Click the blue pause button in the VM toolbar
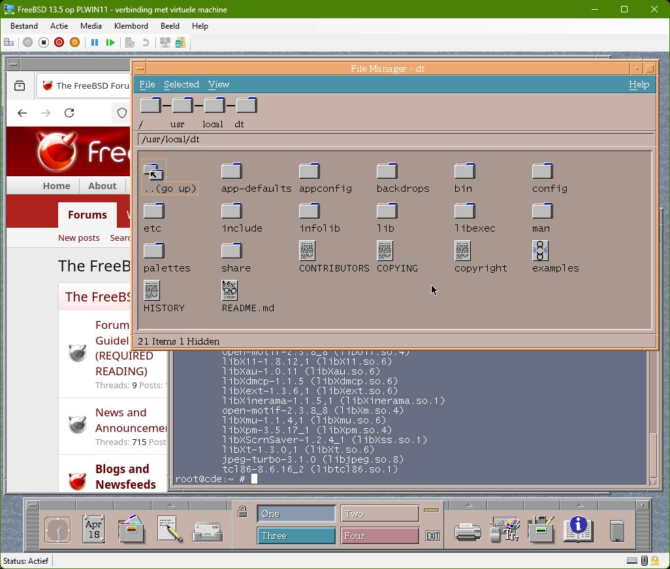 click(x=95, y=42)
